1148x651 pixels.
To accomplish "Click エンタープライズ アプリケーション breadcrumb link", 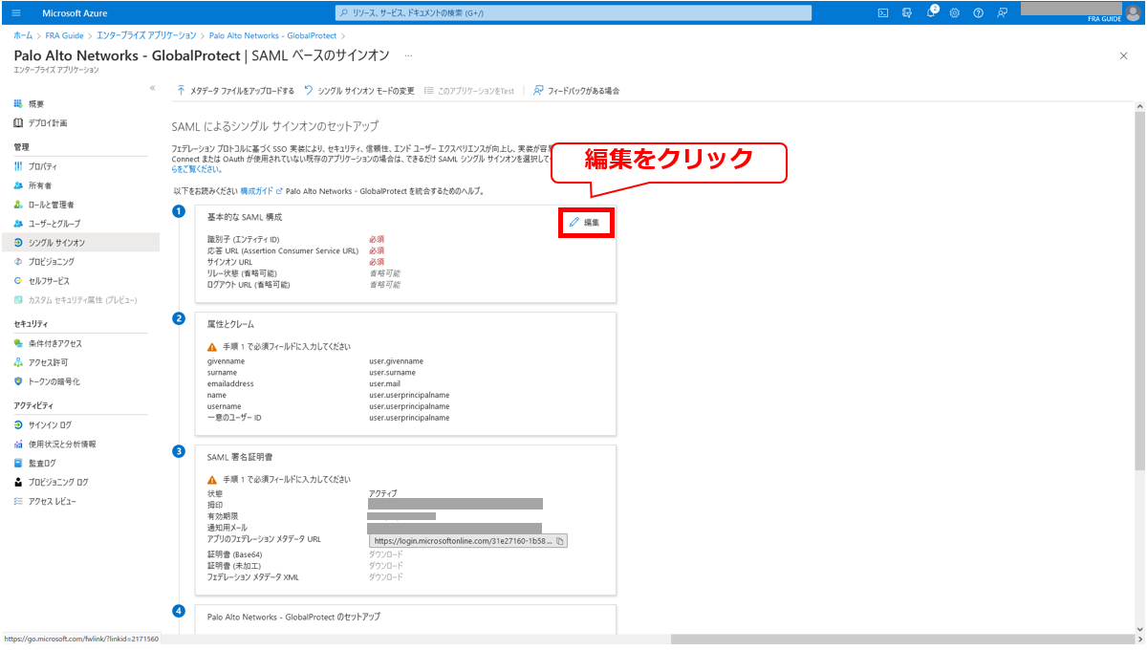I will [x=146, y=35].
